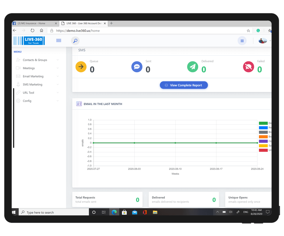Open the Meetings menu item

(29, 68)
